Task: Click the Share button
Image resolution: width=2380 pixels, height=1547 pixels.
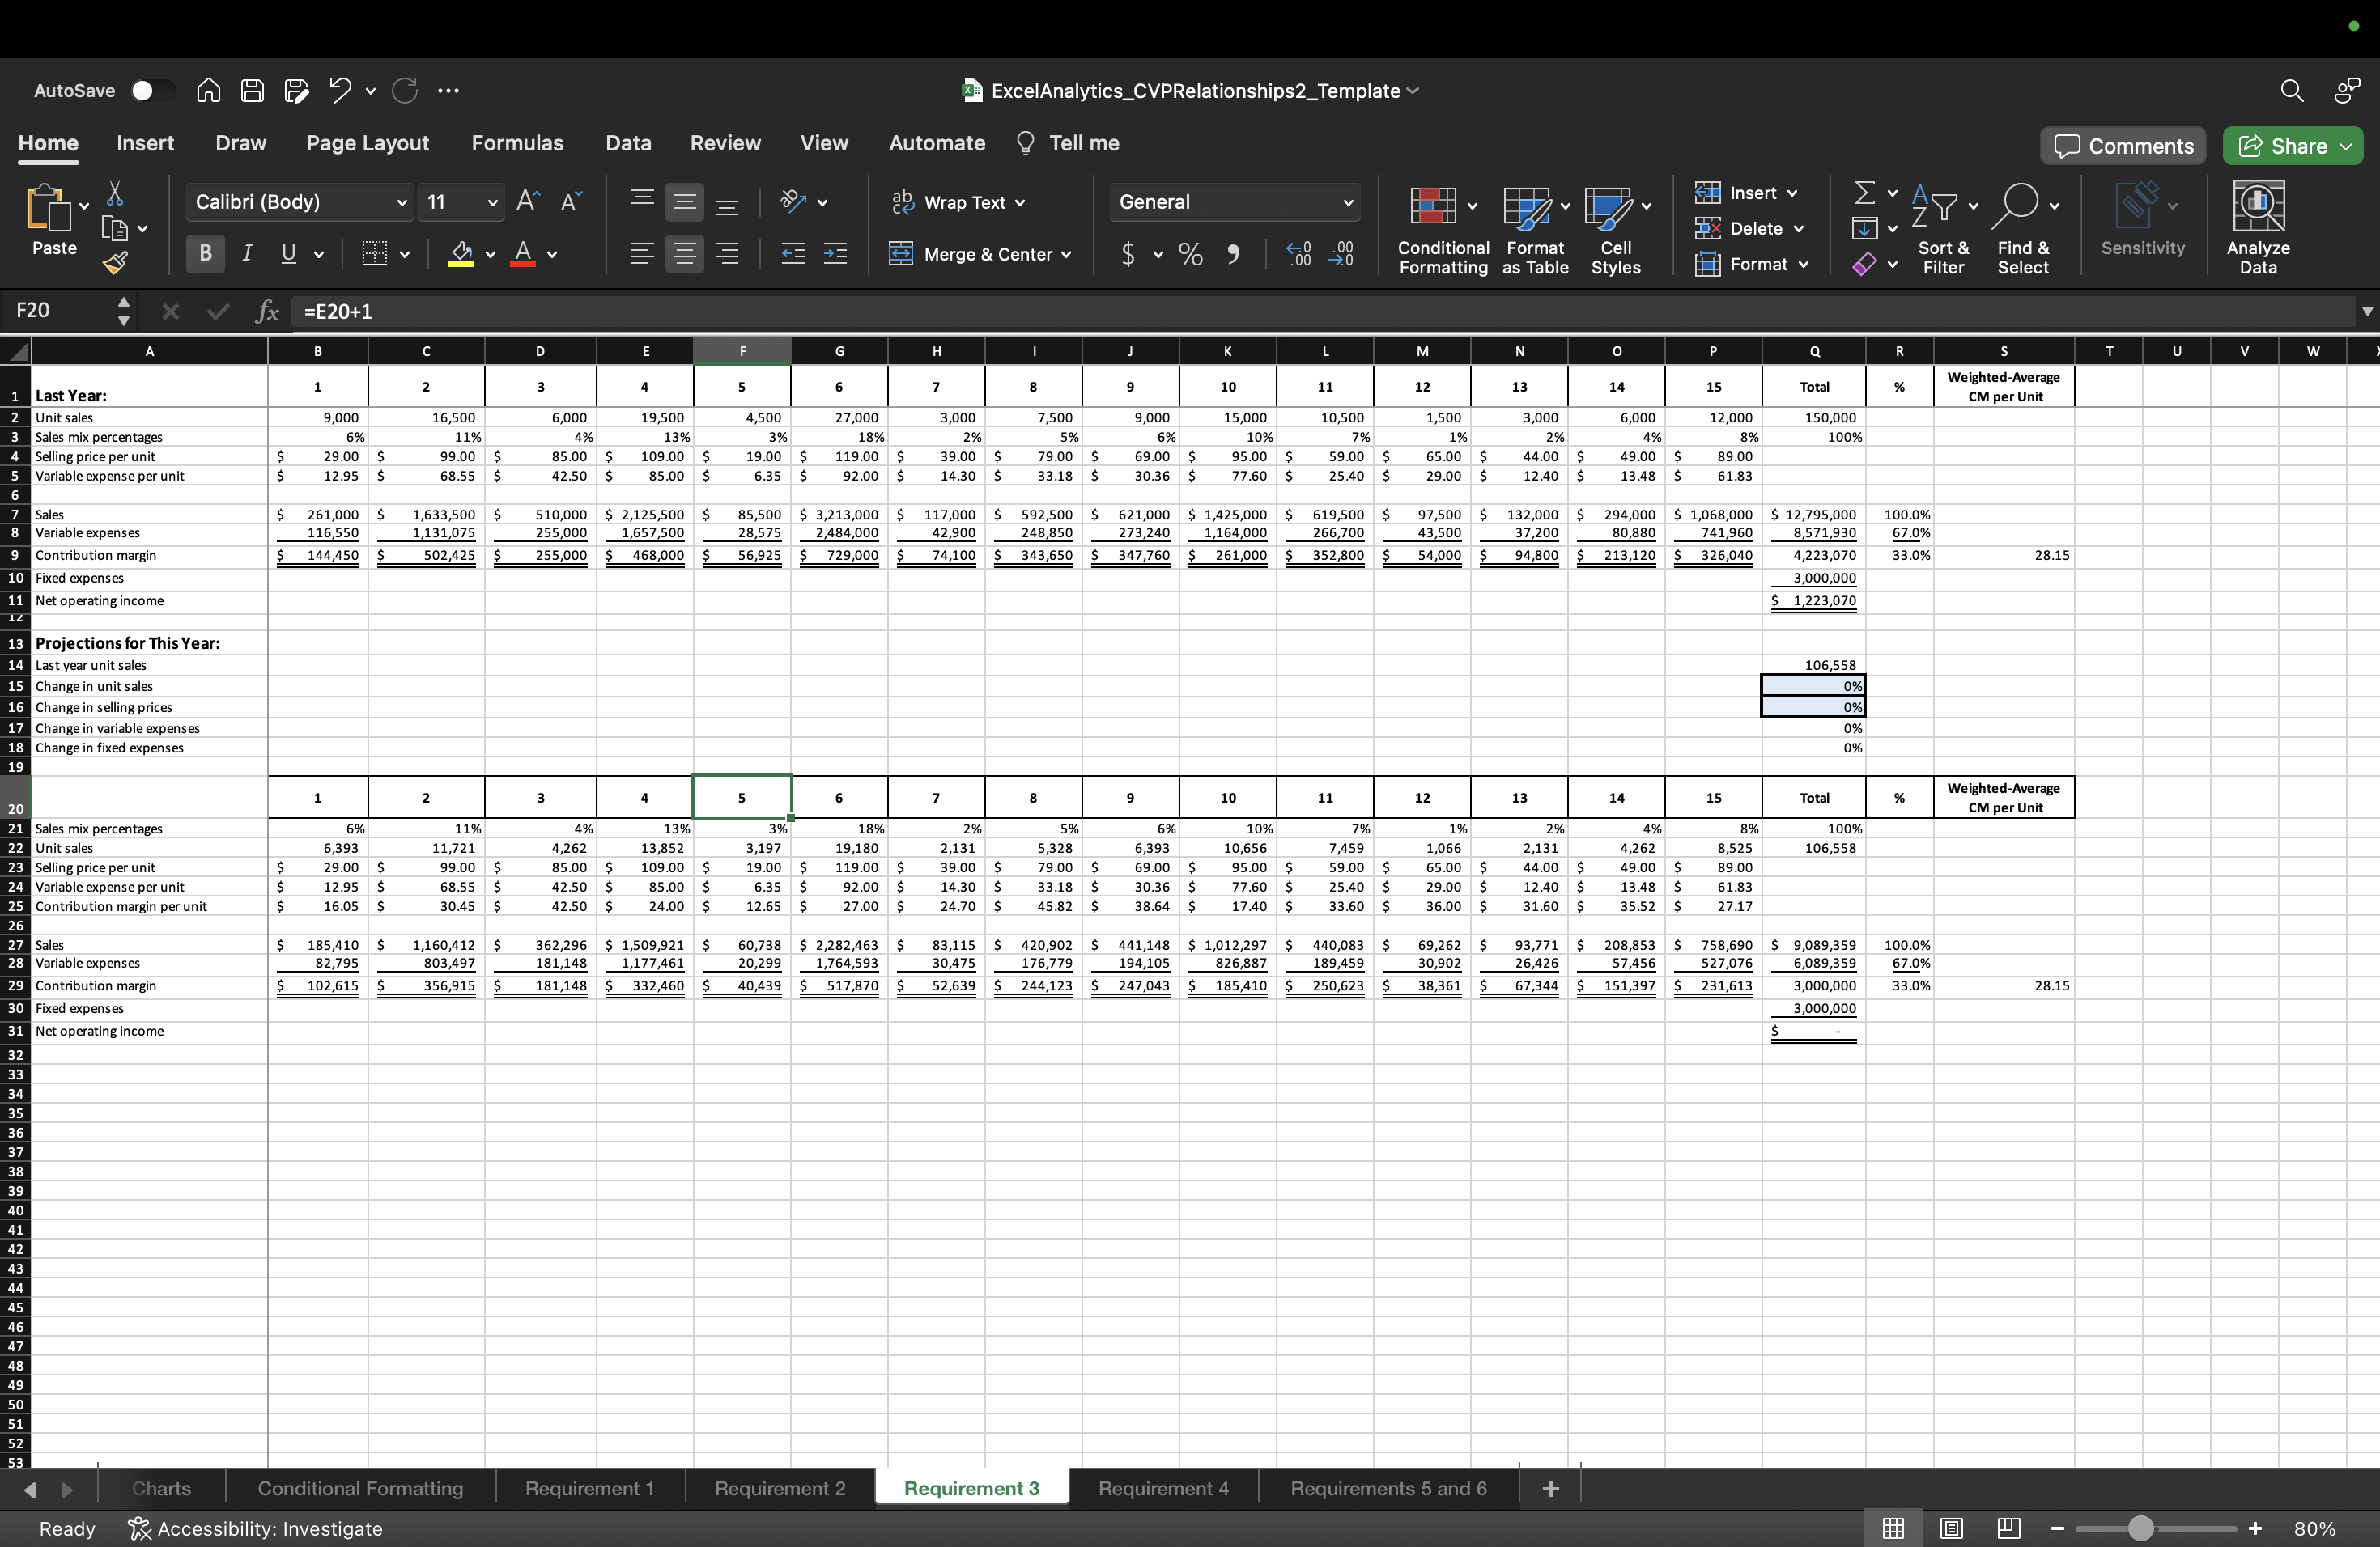Action: pos(2292,145)
